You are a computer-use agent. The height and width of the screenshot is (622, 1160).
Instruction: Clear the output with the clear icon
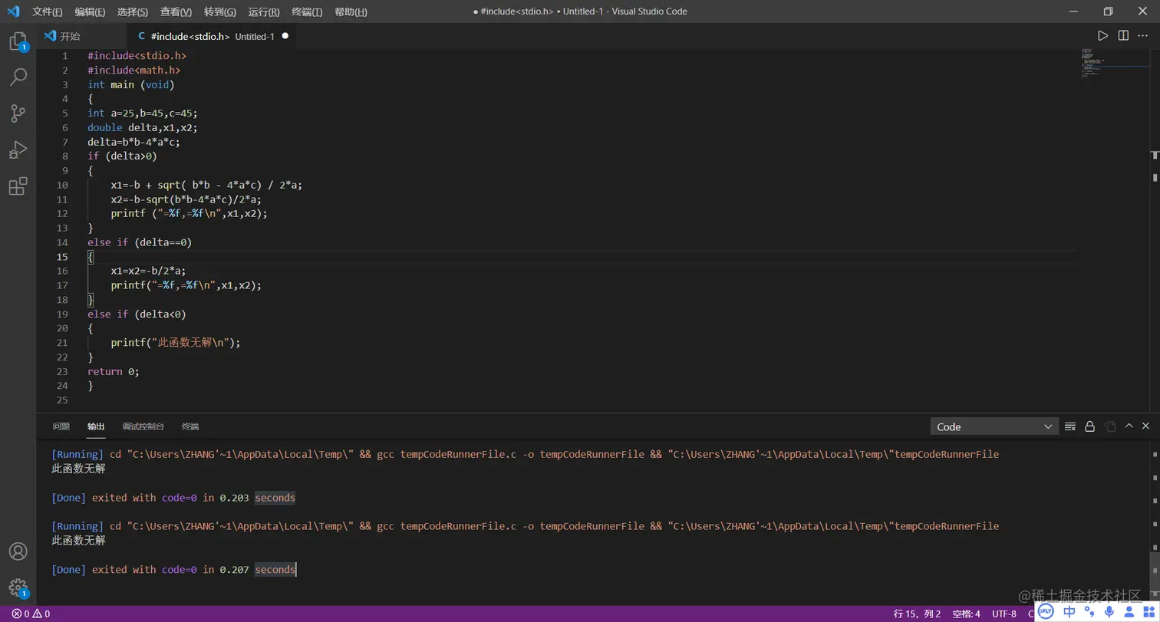coord(1069,426)
